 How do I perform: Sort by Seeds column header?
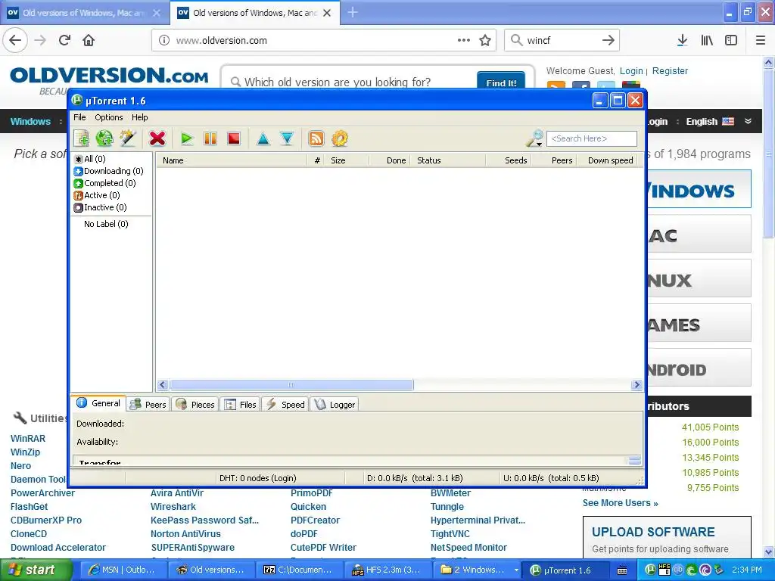(509, 160)
